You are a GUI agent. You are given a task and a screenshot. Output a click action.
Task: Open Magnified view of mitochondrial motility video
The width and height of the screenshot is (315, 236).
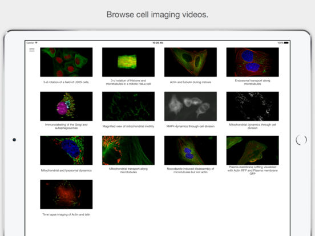click(128, 106)
